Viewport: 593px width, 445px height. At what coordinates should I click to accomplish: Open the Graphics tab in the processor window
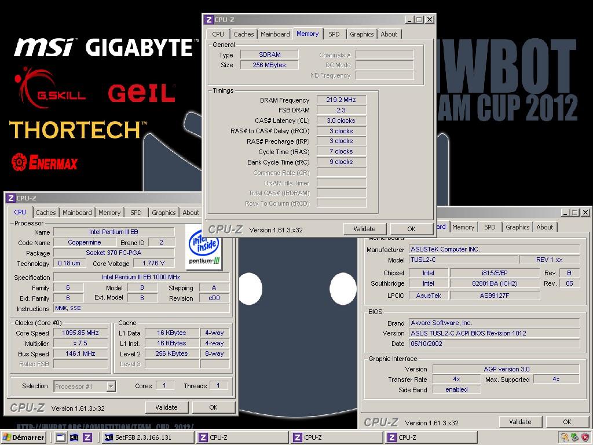pos(164,213)
